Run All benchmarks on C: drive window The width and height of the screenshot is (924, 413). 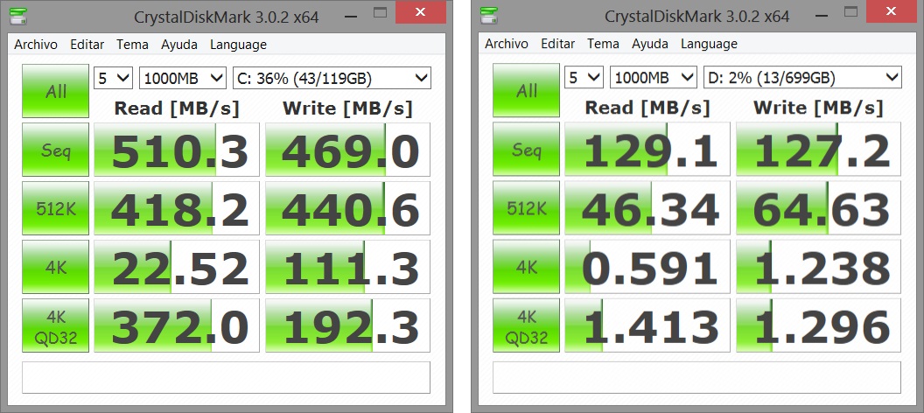(x=55, y=91)
